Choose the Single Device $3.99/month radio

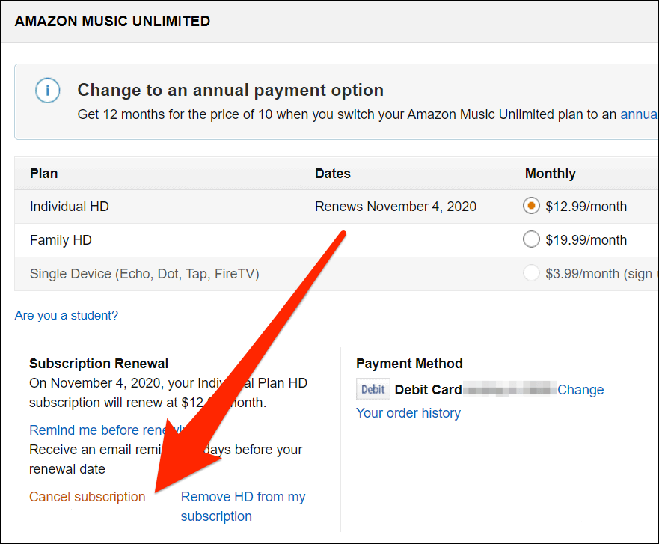pos(531,274)
